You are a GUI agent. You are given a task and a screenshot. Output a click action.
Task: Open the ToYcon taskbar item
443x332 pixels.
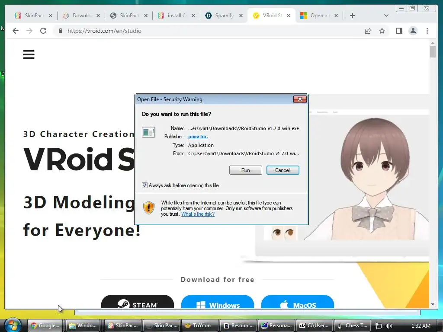tap(200, 326)
